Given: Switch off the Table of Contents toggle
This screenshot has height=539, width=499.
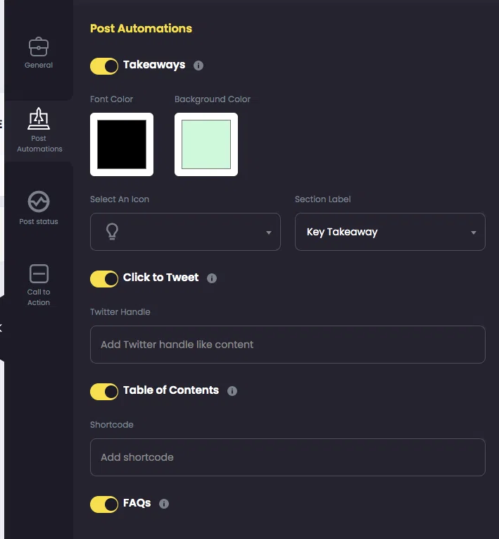Looking at the screenshot, I should [104, 392].
